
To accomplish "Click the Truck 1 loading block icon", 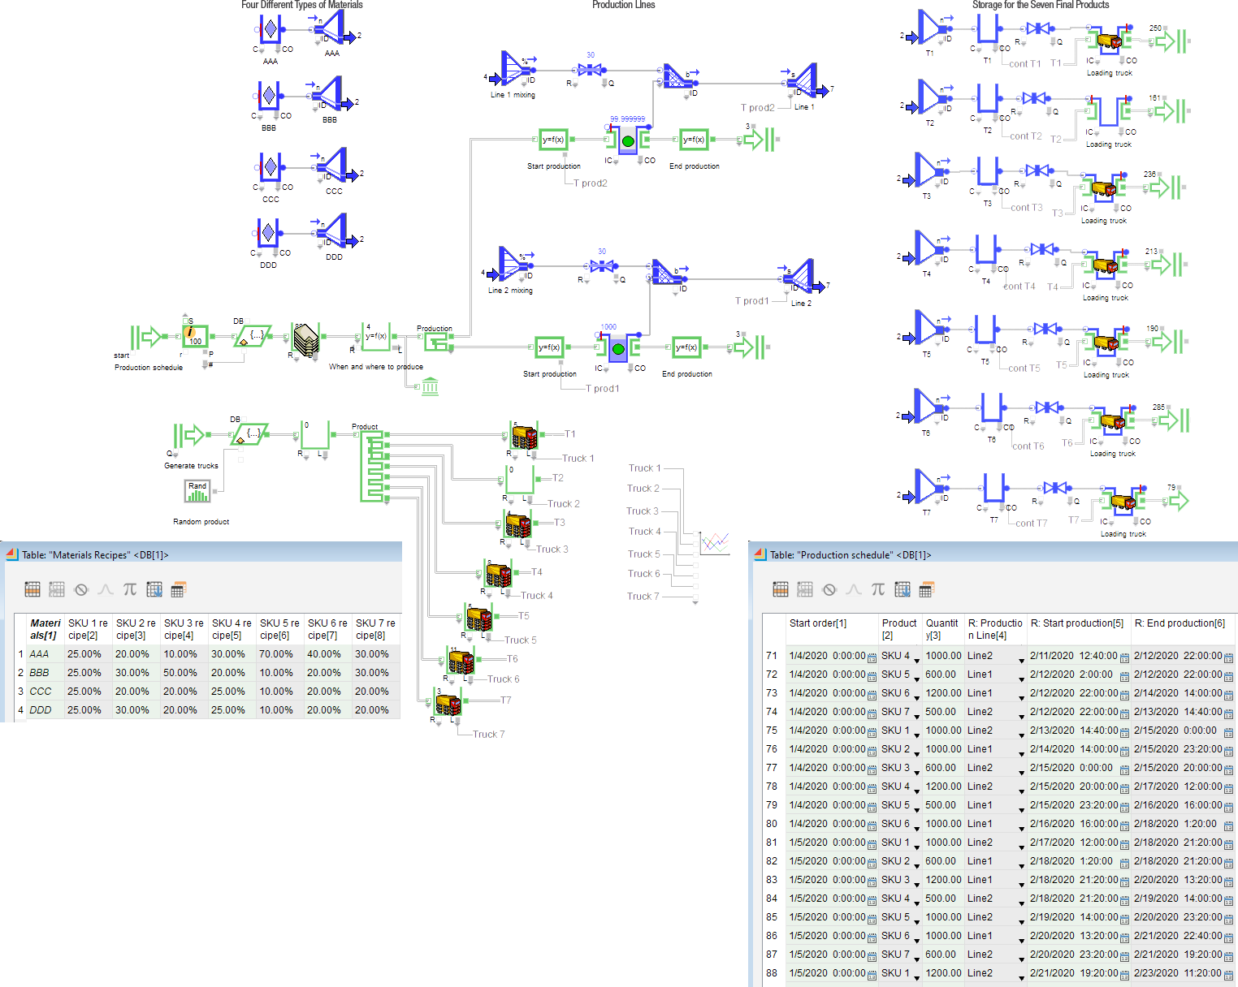I will pos(524,437).
